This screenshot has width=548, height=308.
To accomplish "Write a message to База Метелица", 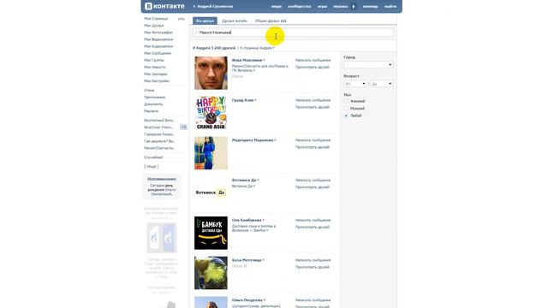I will (x=313, y=260).
